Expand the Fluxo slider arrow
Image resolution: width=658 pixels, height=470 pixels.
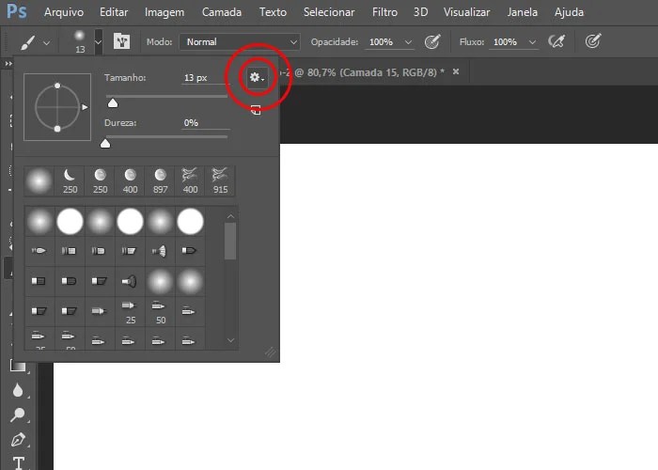pyautogui.click(x=532, y=42)
